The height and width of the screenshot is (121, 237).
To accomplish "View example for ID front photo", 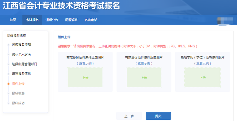I will 85,63.
